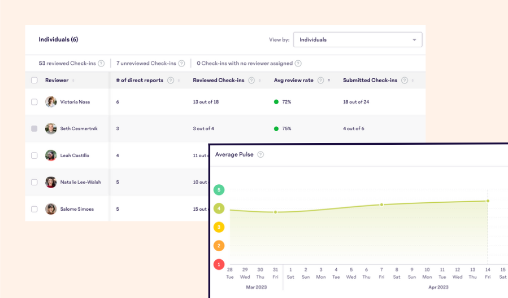Toggle the select-all checkbox in header
Viewport: 508px width, 298px height.
click(x=34, y=81)
